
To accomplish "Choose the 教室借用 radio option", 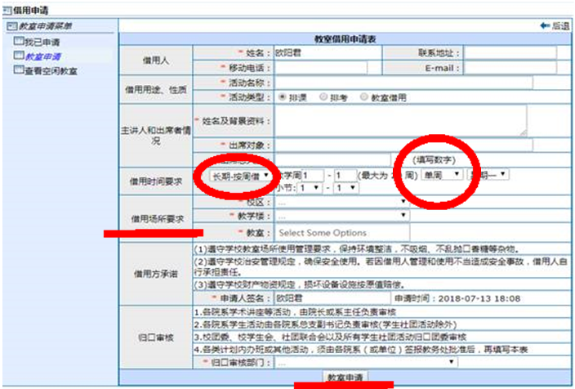I will tap(364, 96).
